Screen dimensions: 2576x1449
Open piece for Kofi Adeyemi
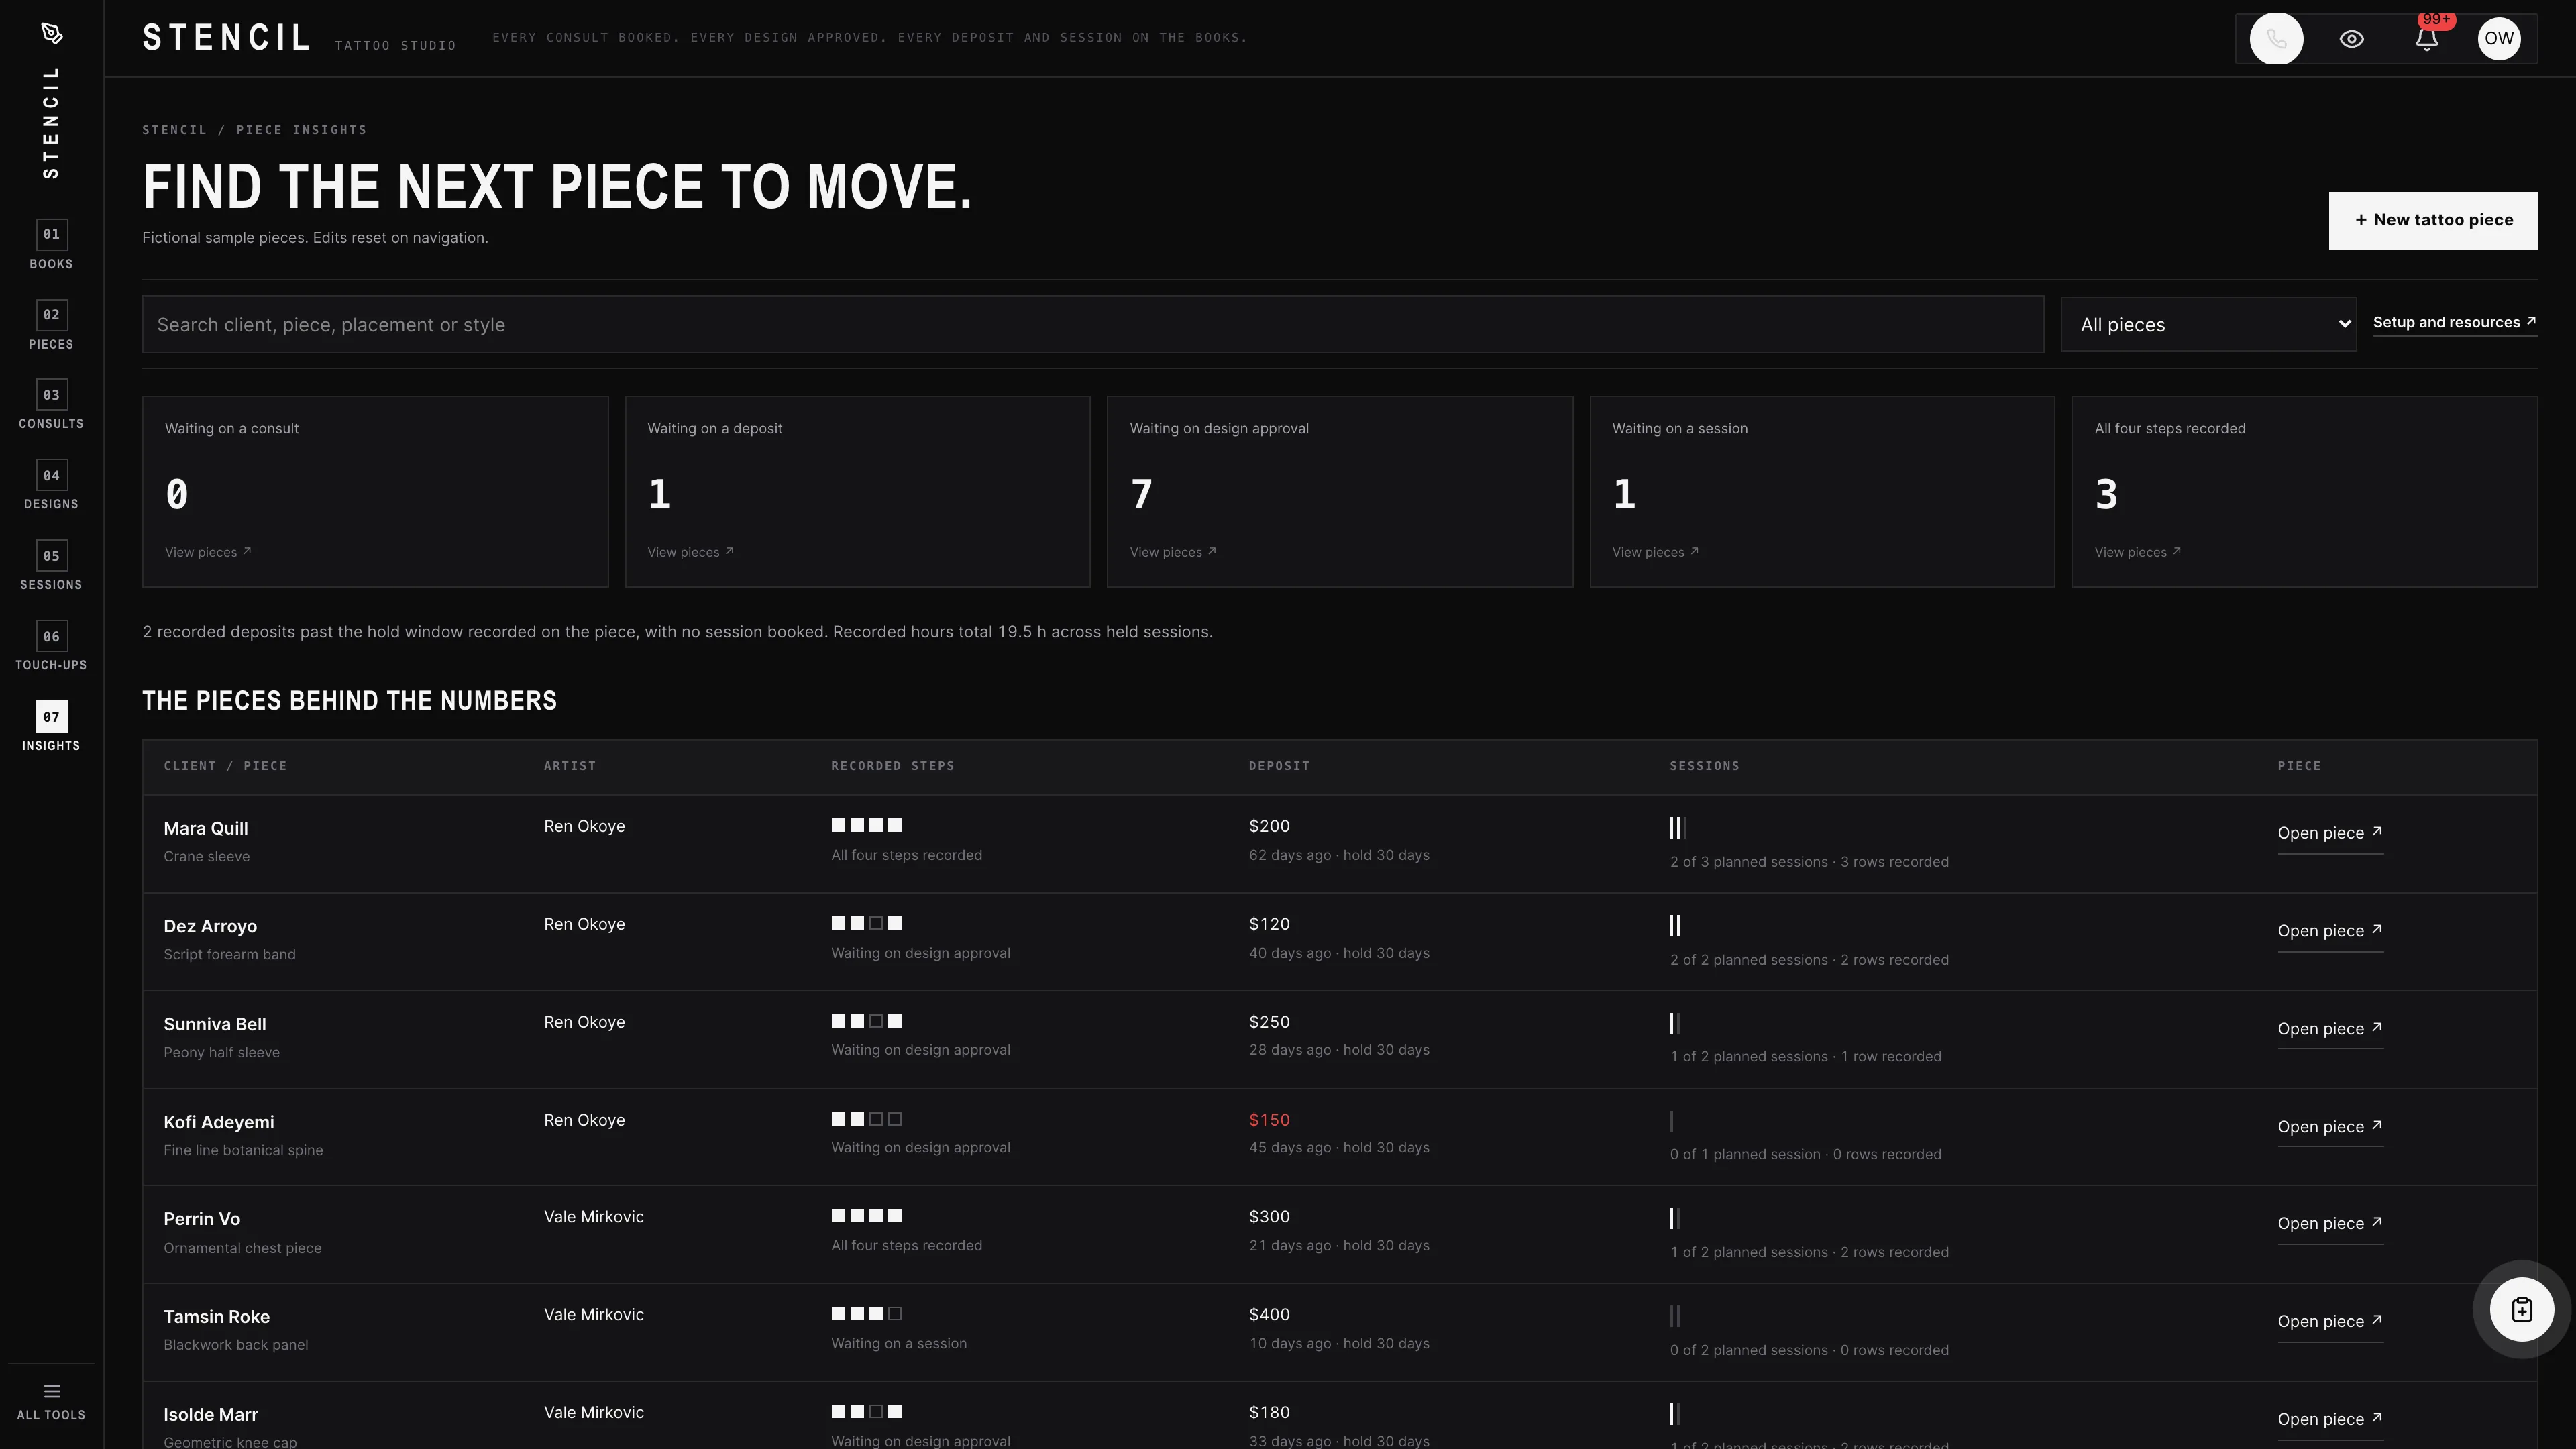(x=2329, y=1127)
